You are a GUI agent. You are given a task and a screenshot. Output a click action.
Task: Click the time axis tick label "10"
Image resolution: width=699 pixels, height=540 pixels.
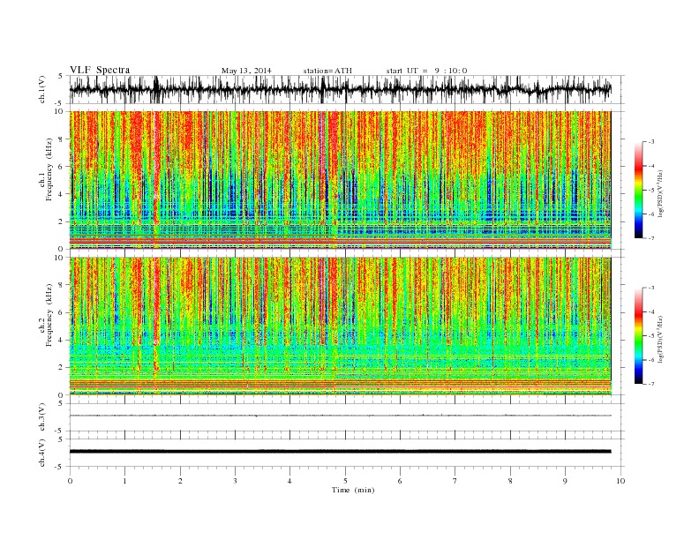[x=620, y=481]
